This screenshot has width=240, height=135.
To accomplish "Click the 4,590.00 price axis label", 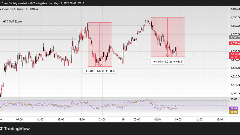I will coord(235,18).
